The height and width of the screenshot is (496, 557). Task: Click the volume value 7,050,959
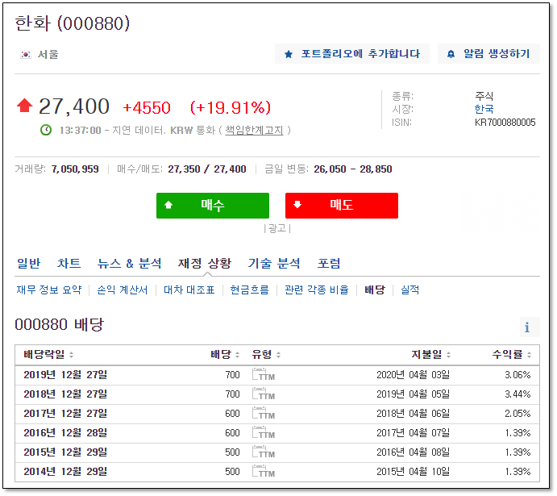click(x=75, y=169)
